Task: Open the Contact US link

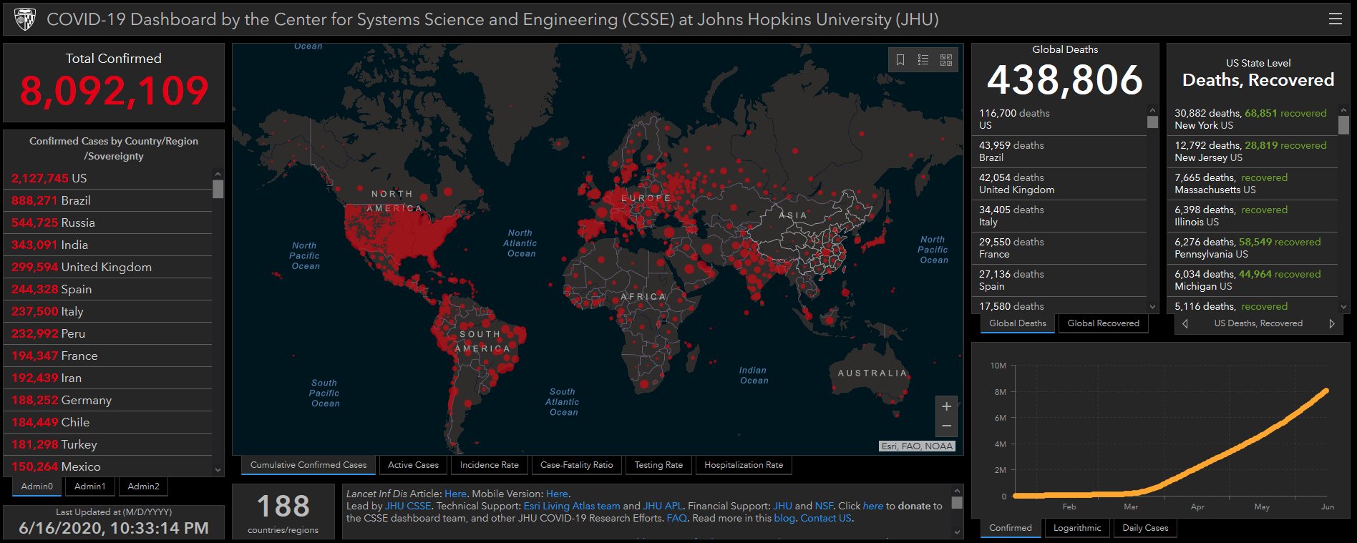Action: coord(826,518)
